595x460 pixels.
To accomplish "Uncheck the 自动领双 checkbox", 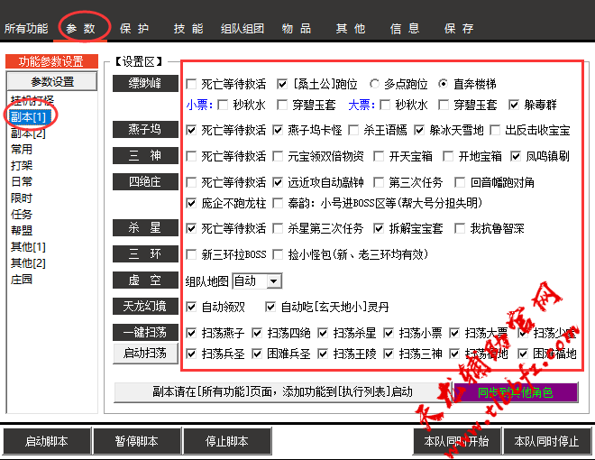I will pos(191,307).
